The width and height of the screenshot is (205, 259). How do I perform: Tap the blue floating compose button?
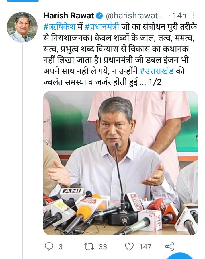pos(180,256)
